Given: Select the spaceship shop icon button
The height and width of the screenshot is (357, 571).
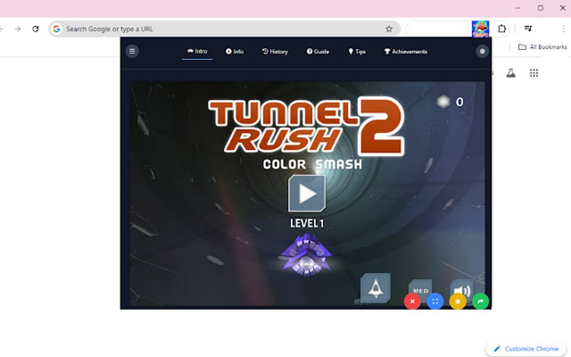Looking at the screenshot, I should coord(376,288).
